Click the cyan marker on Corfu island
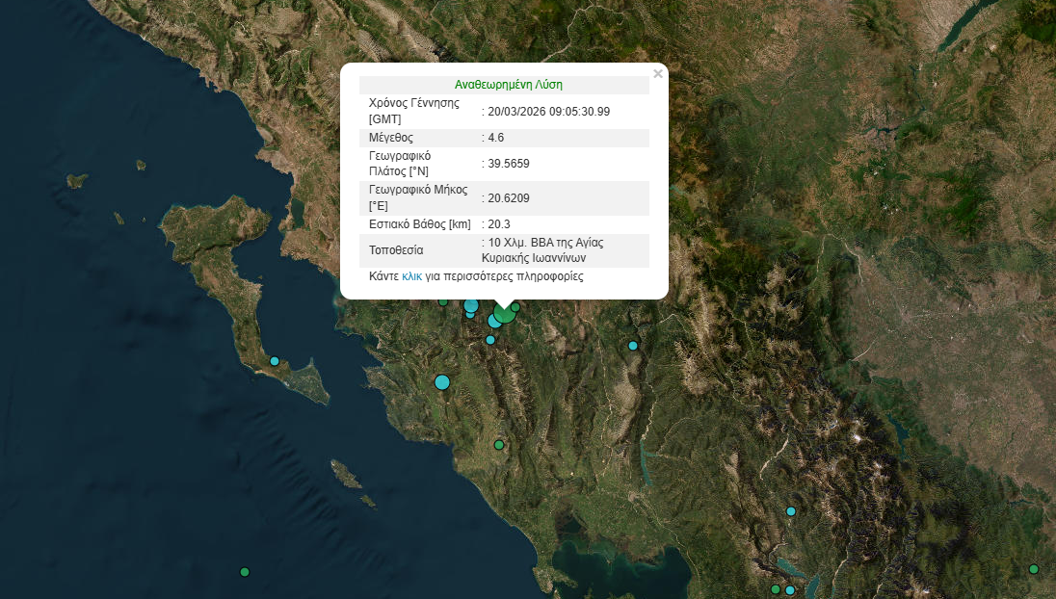Image resolution: width=1056 pixels, height=599 pixels. [x=275, y=361]
